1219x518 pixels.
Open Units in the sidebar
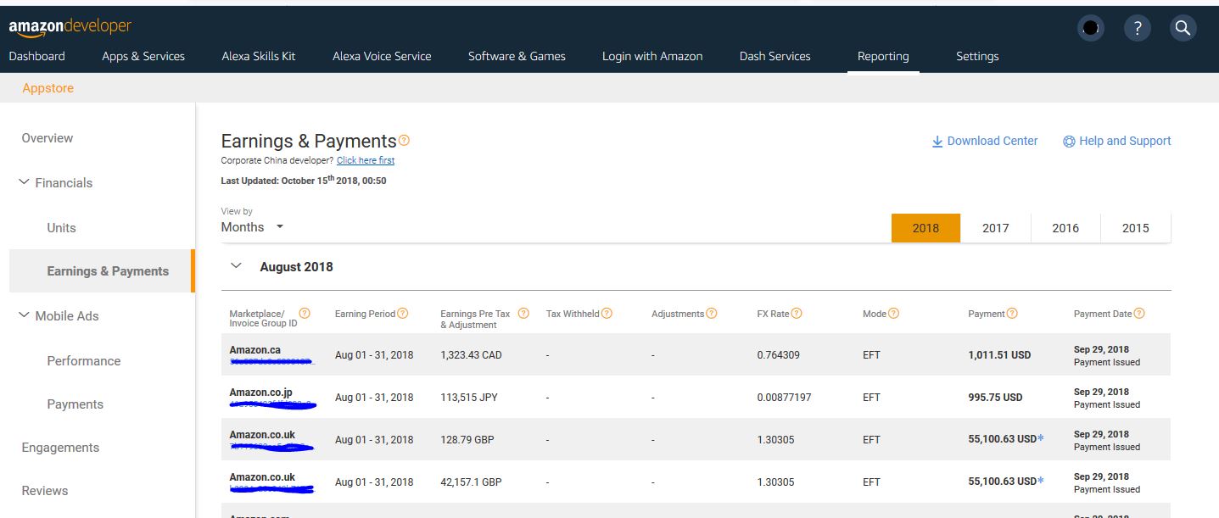(61, 227)
